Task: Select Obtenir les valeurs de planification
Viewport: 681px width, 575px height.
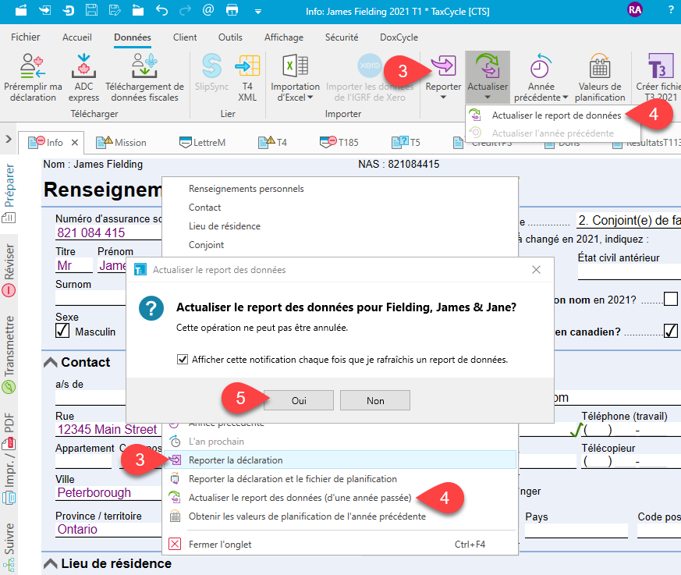Action: pos(340,516)
